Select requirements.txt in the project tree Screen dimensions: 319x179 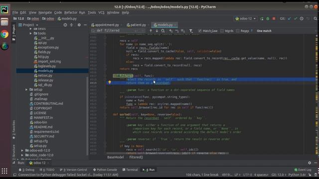(46, 132)
